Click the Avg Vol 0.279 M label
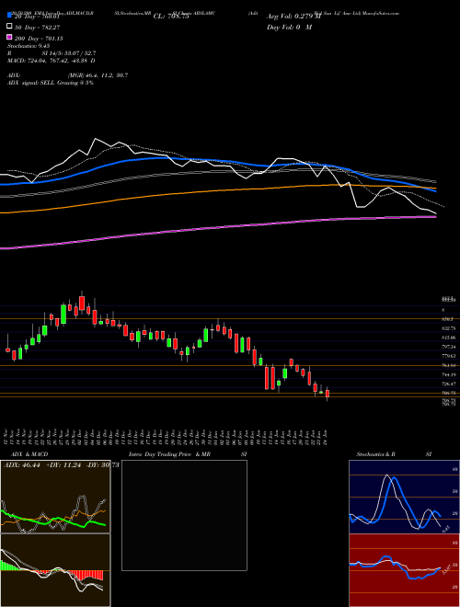 point(294,17)
